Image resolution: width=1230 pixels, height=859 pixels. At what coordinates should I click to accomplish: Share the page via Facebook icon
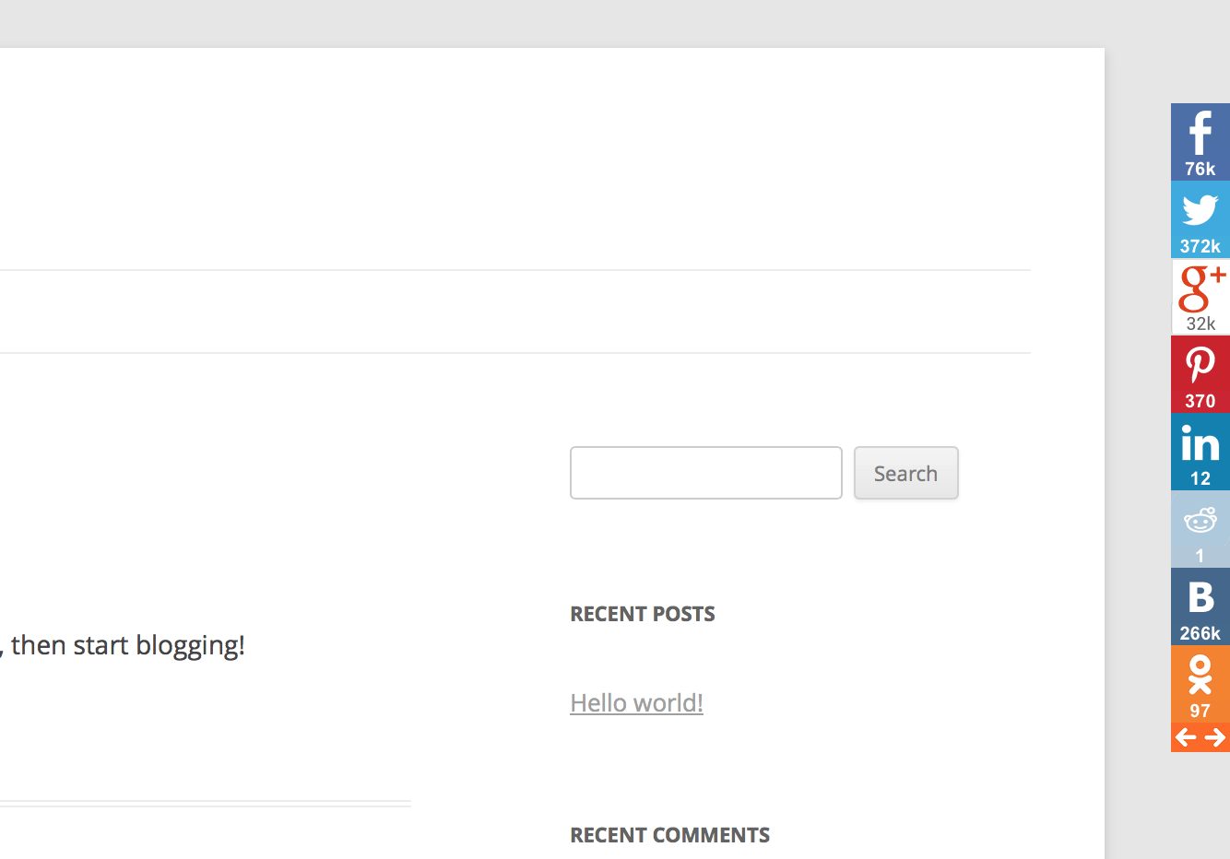coord(1200,133)
